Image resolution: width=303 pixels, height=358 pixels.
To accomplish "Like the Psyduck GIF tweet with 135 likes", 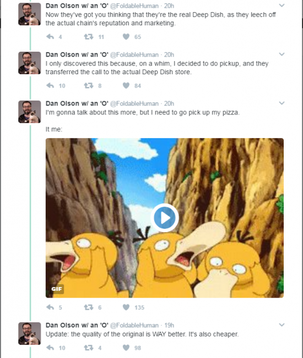I will click(126, 307).
